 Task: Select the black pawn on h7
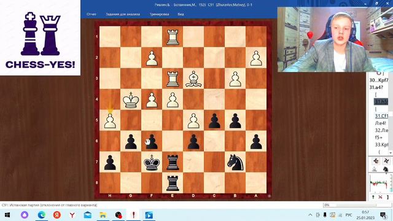110,163
